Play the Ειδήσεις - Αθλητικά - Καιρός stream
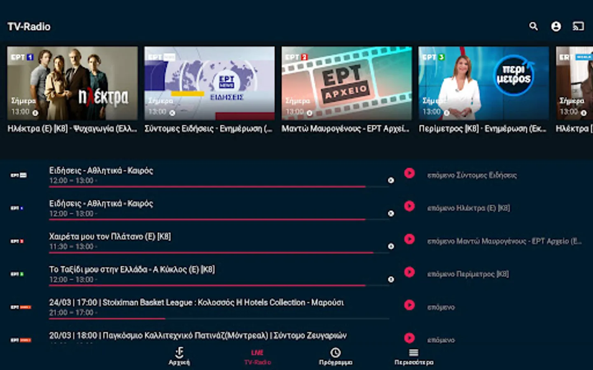Screen dimensions: 593x370 (x=410, y=173)
